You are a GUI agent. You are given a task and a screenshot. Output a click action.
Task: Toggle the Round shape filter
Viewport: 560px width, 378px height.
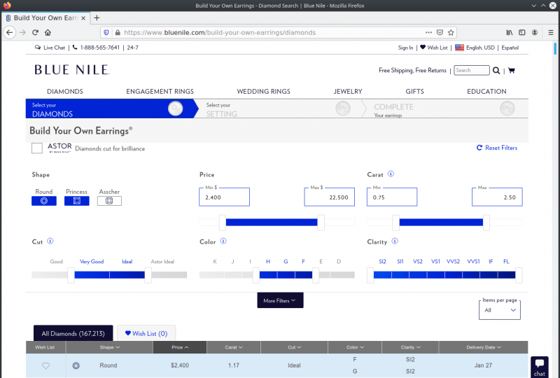tap(44, 201)
